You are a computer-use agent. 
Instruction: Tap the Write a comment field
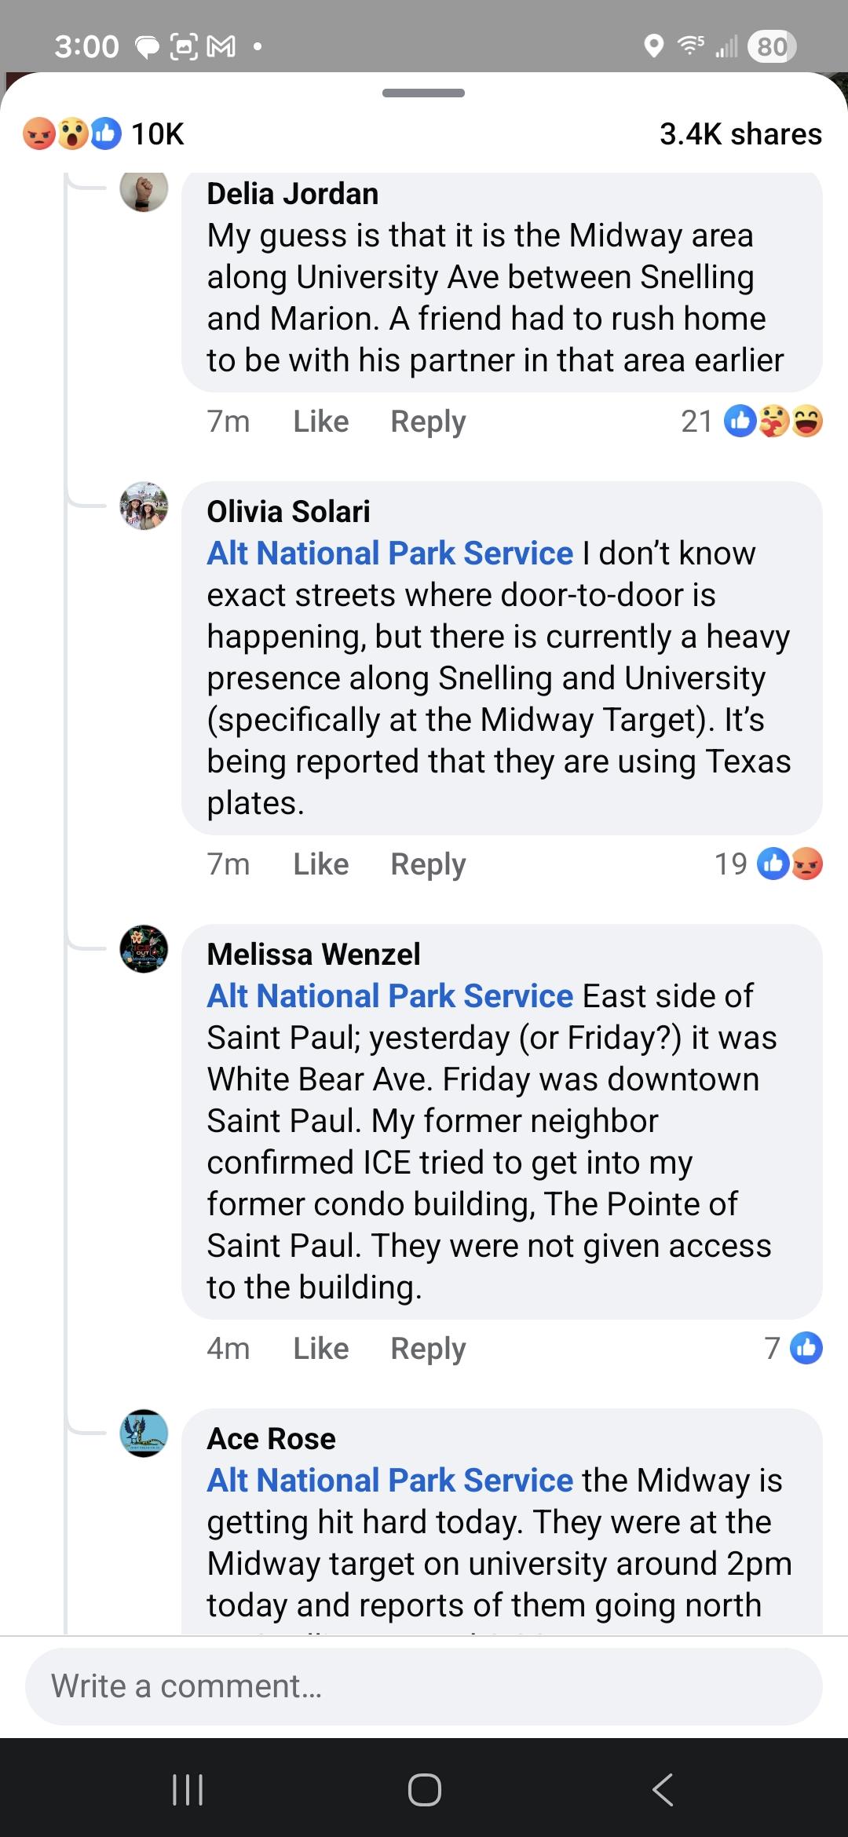[x=424, y=1686]
